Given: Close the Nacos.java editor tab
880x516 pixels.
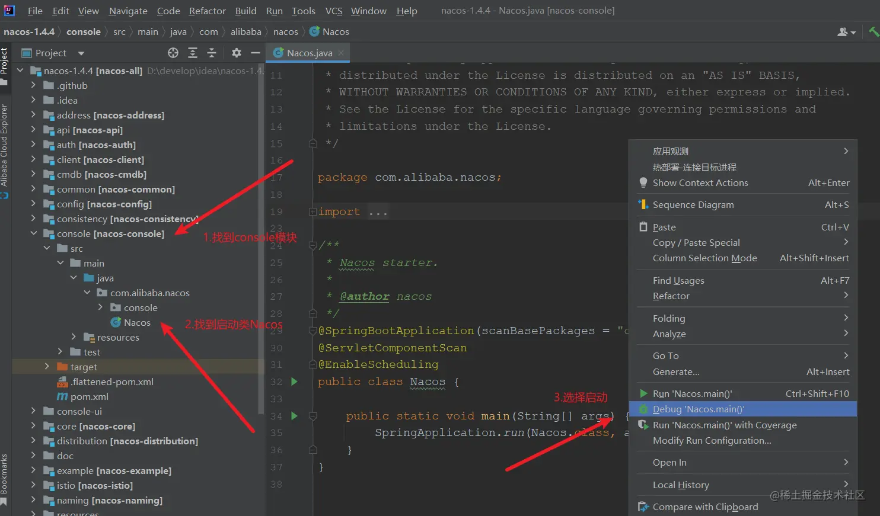Looking at the screenshot, I should (x=341, y=53).
